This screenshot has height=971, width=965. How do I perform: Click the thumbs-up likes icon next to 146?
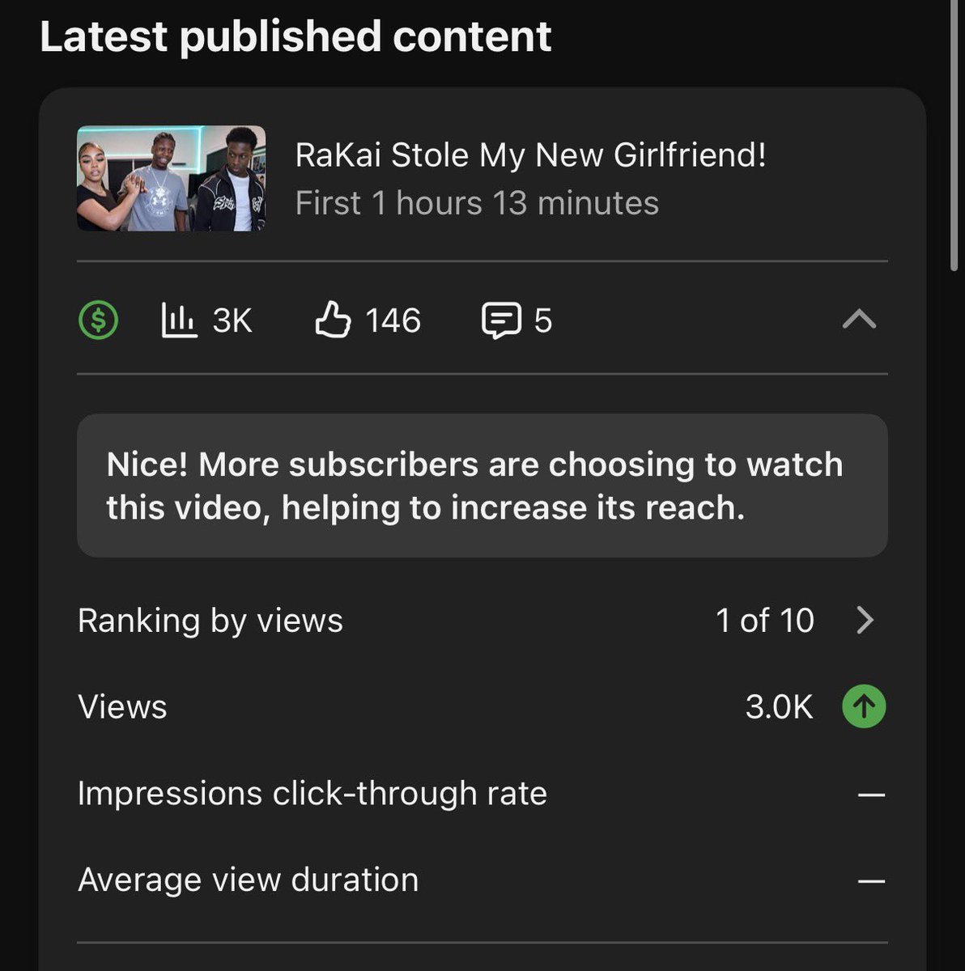pos(332,320)
